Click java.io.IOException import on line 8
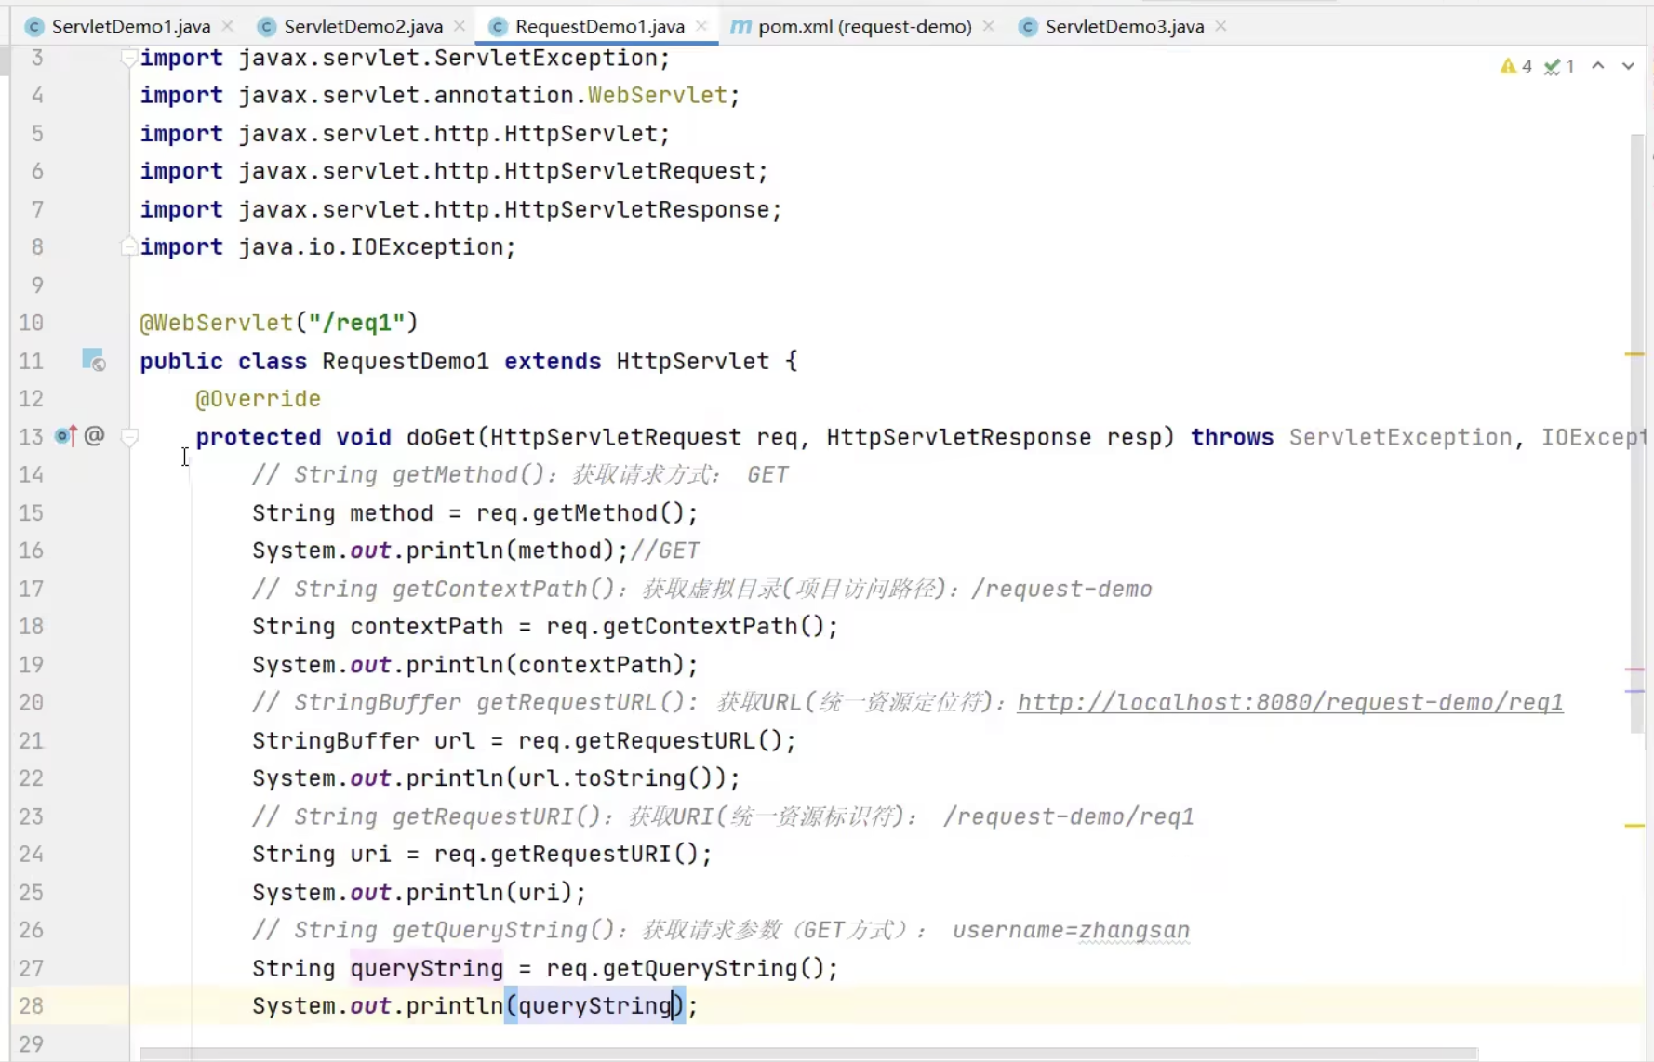Screen dimensions: 1654x1062 click(370, 247)
